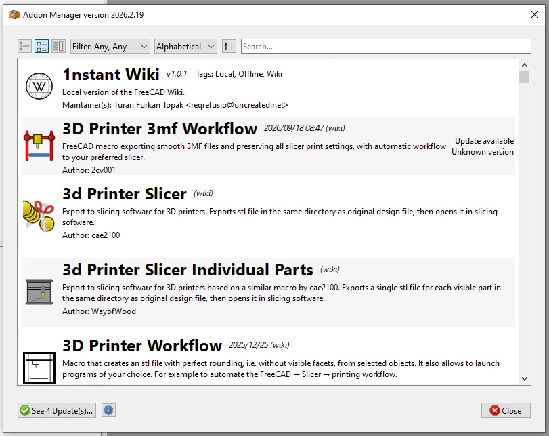
Task: Switch to compact list view
Action: click(24, 46)
